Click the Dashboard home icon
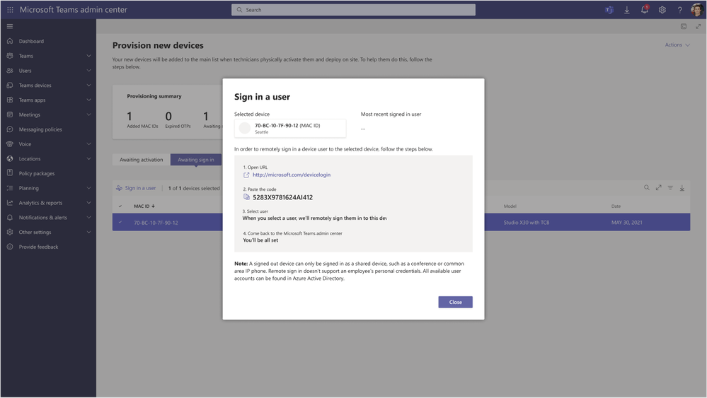Image resolution: width=707 pixels, height=398 pixels. click(x=10, y=41)
